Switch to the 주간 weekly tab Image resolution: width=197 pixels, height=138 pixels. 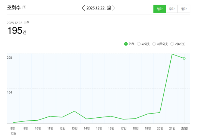(172, 9)
